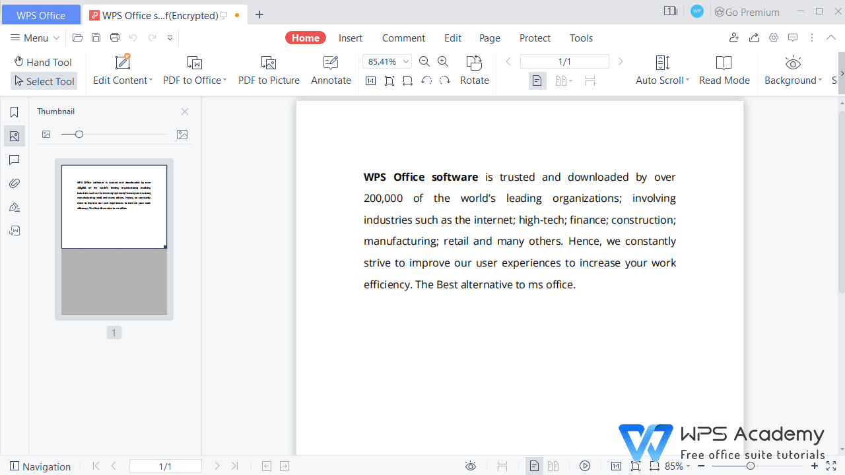
Task: Adjust the status bar zoom slider handle
Action: pyautogui.click(x=750, y=466)
